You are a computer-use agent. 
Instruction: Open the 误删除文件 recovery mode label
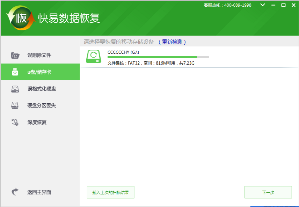pos(39,55)
